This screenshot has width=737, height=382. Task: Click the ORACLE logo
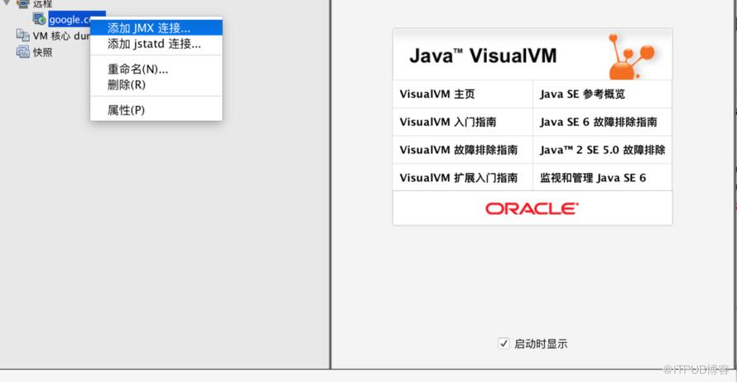pyautogui.click(x=532, y=209)
